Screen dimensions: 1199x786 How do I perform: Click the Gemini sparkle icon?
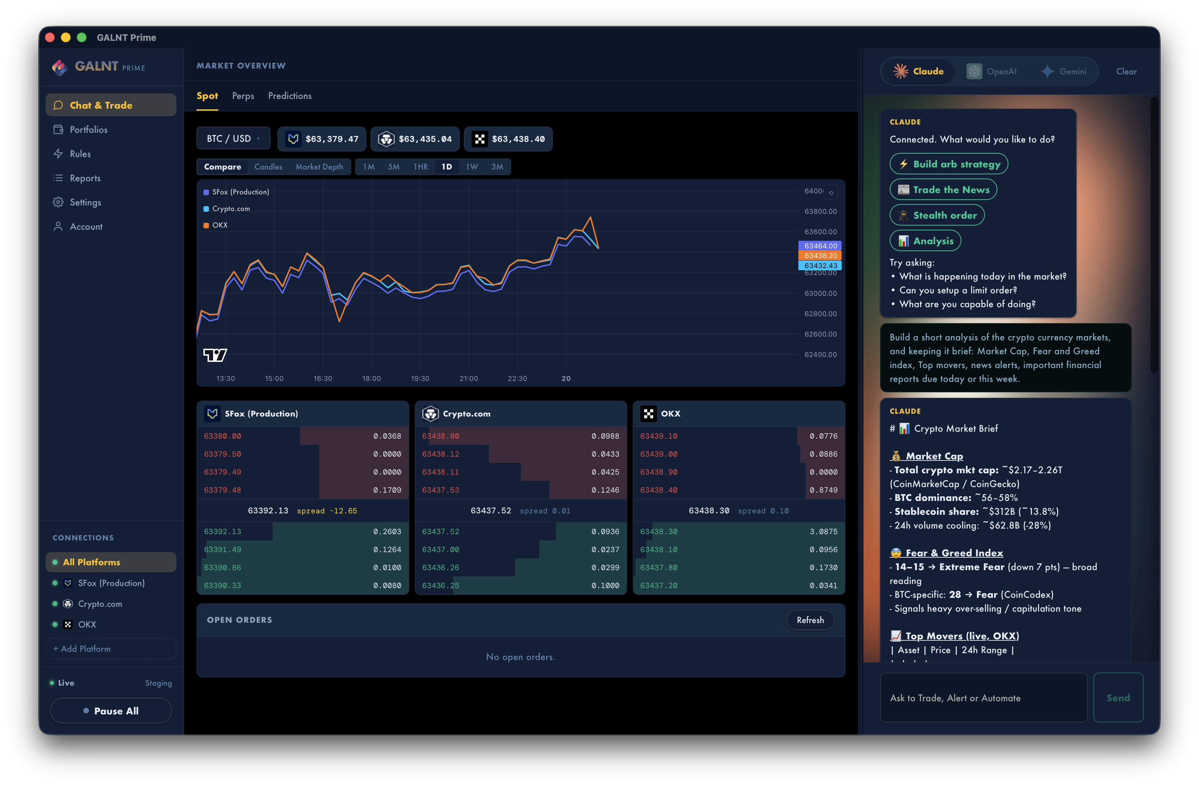click(x=1047, y=72)
